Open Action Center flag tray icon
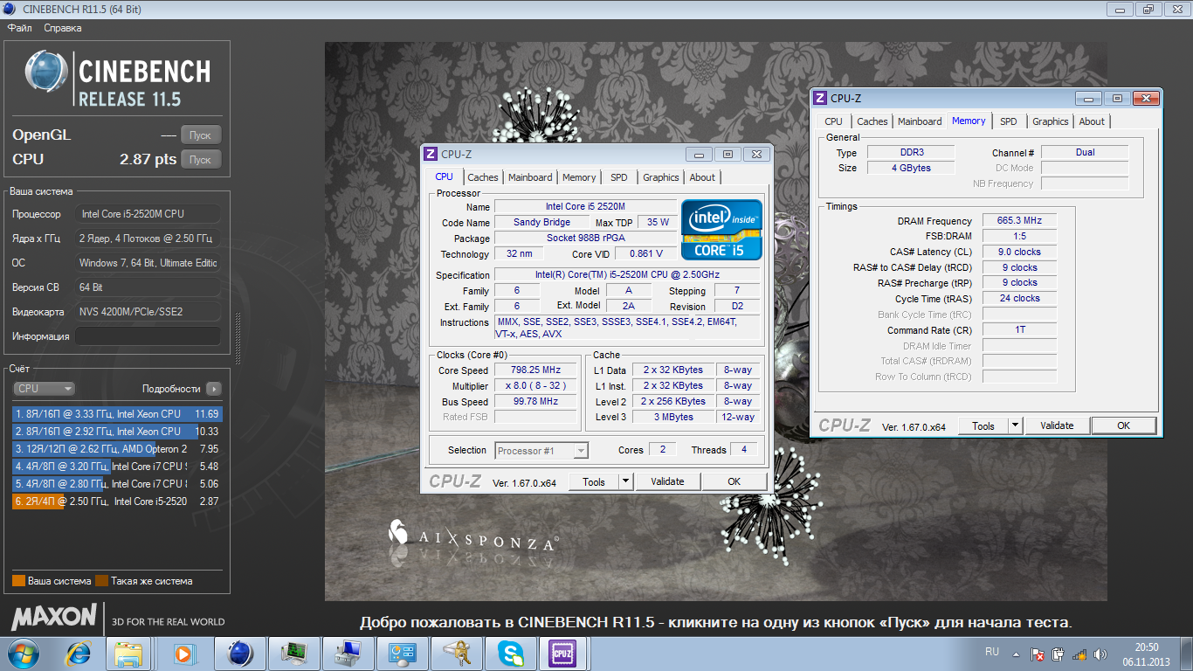Image resolution: width=1193 pixels, height=671 pixels. tap(1038, 654)
